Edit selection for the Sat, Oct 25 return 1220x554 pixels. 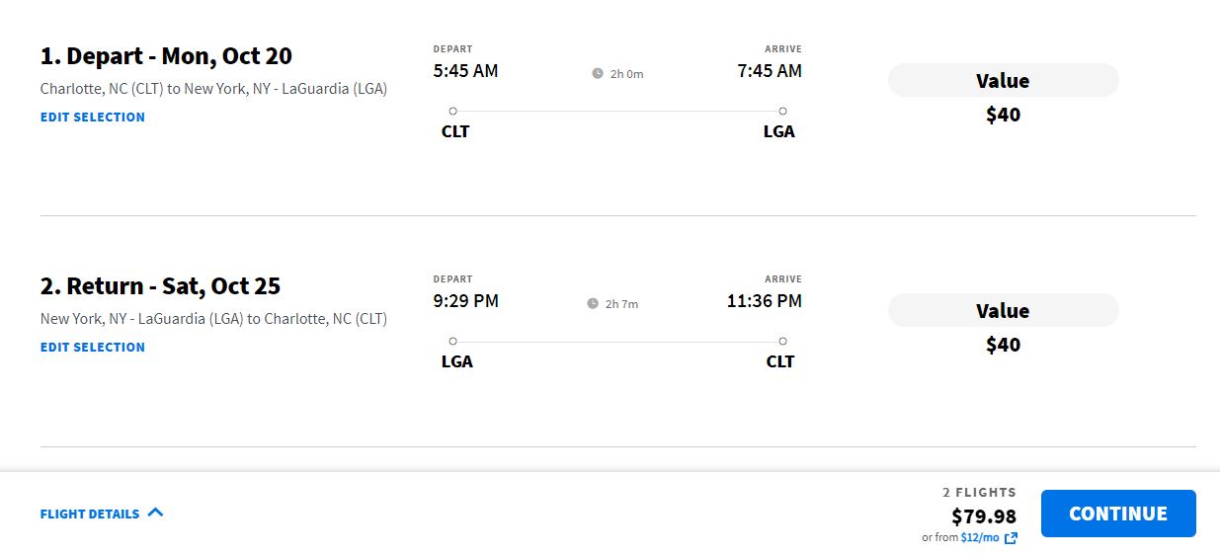click(93, 347)
